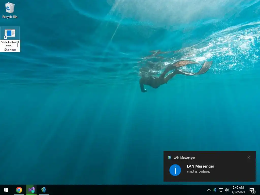The height and width of the screenshot is (195, 260).
Task: Dismiss the LAN Messenger notification
Action: [x=249, y=157]
